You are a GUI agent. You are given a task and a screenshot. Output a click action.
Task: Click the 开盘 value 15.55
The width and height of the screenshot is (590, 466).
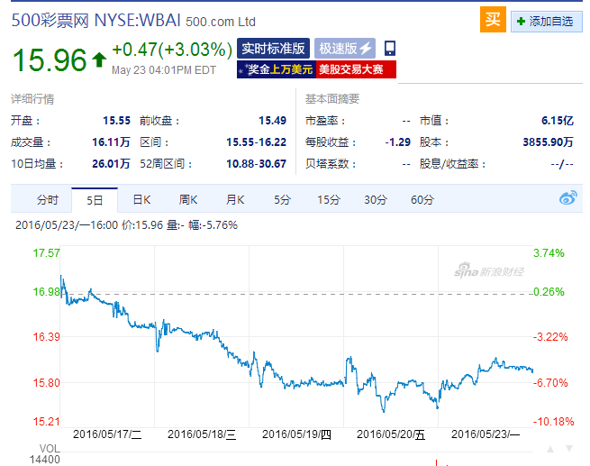coord(116,121)
